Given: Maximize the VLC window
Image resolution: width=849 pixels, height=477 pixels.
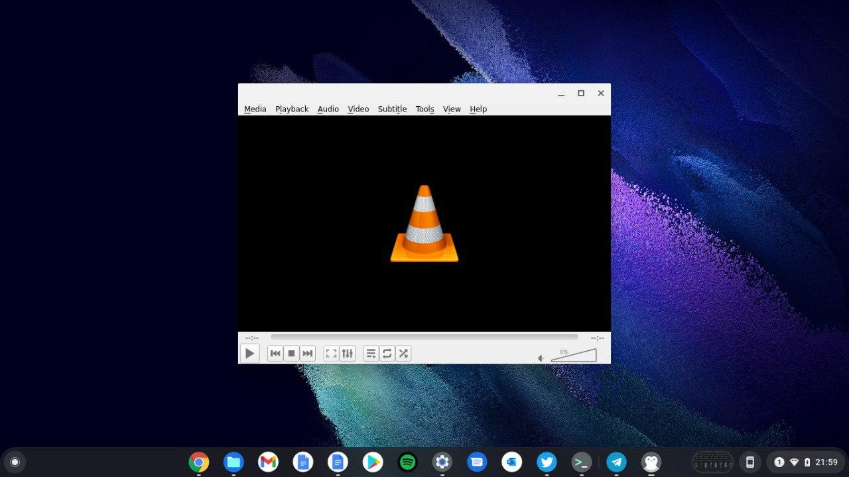Looking at the screenshot, I should [581, 94].
